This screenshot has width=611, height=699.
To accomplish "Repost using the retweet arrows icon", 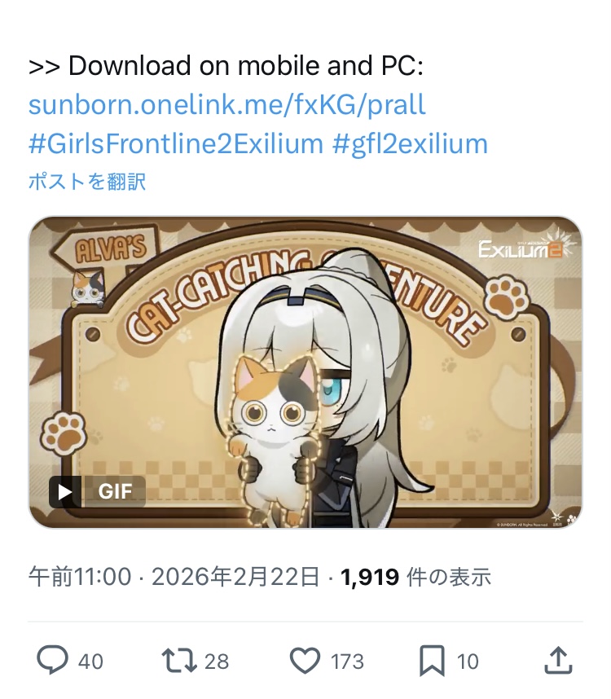I will pos(178,661).
